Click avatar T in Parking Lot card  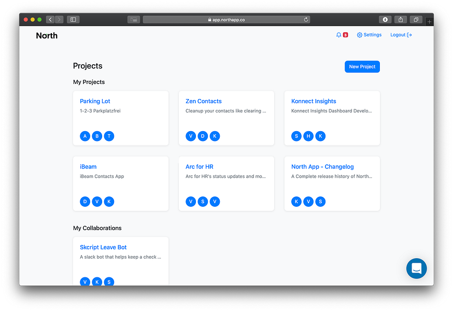click(x=109, y=136)
